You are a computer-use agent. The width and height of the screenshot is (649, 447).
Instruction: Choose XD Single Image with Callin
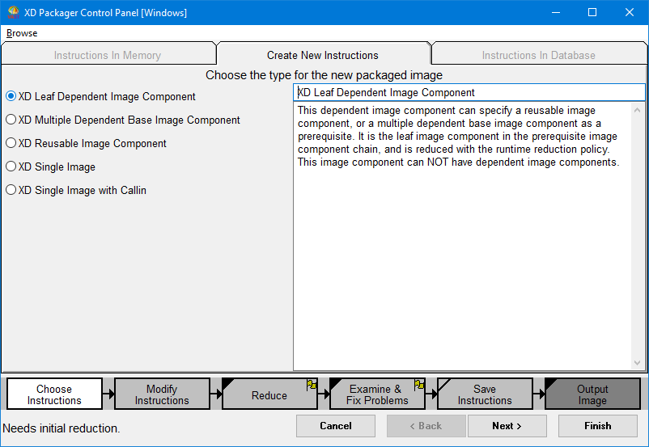pos(11,190)
